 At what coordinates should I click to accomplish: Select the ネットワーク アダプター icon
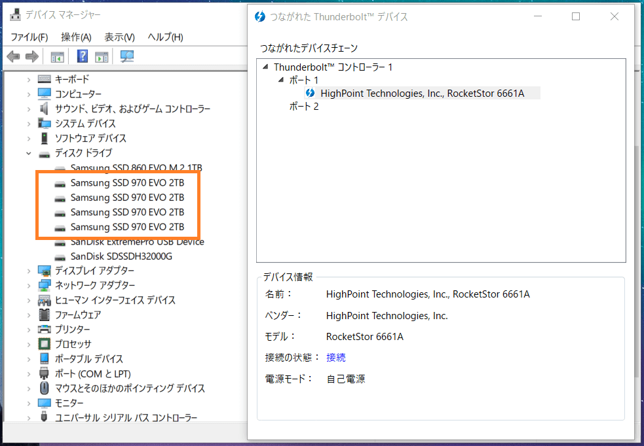[x=45, y=286]
